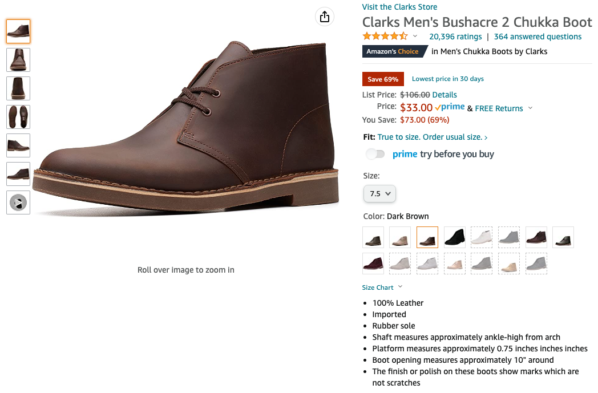View the 364 answered questions
The width and height of the screenshot is (598, 393).
[x=538, y=37]
